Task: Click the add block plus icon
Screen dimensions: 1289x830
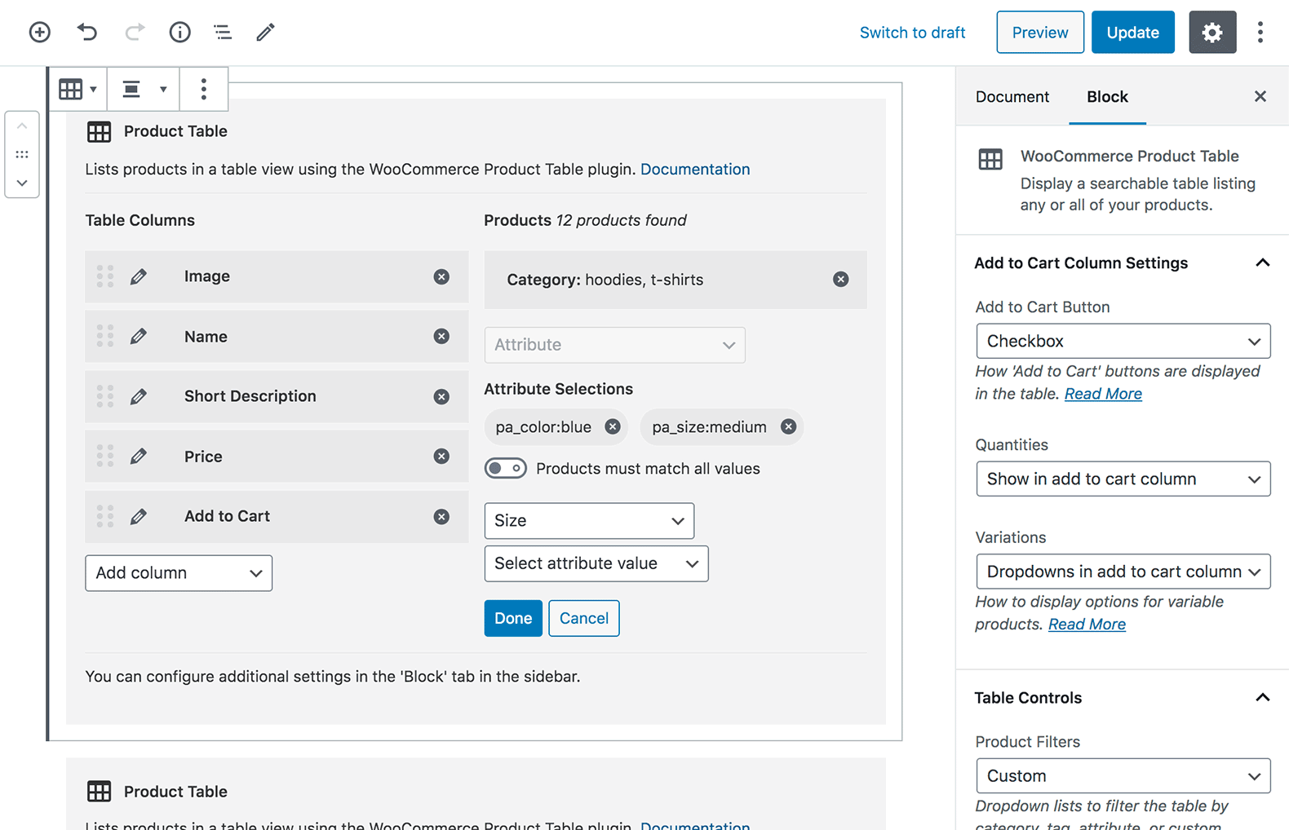Action: (x=39, y=33)
